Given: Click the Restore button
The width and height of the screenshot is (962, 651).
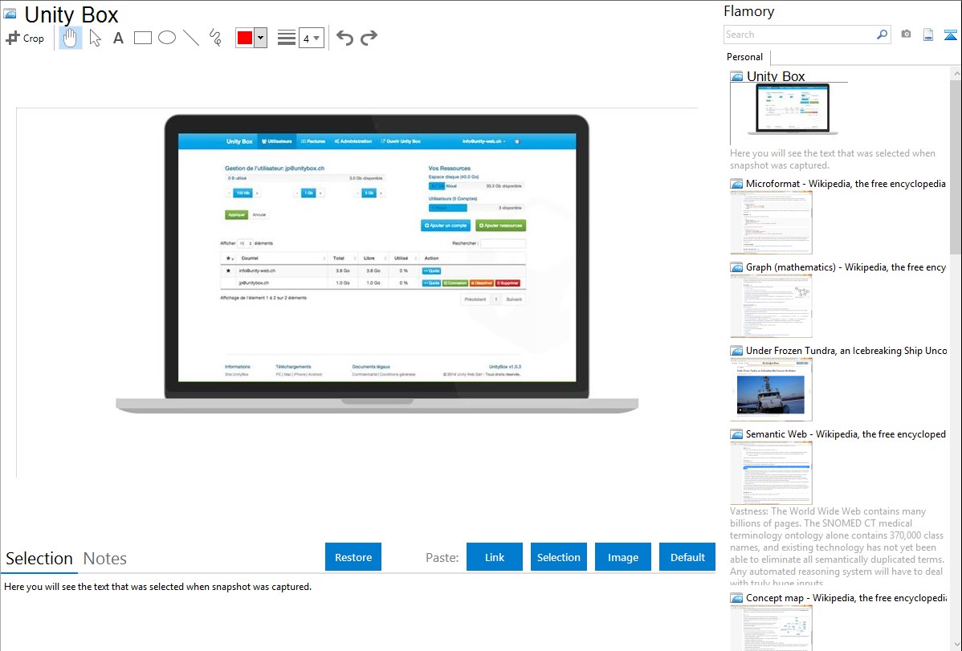Looking at the screenshot, I should (353, 556).
